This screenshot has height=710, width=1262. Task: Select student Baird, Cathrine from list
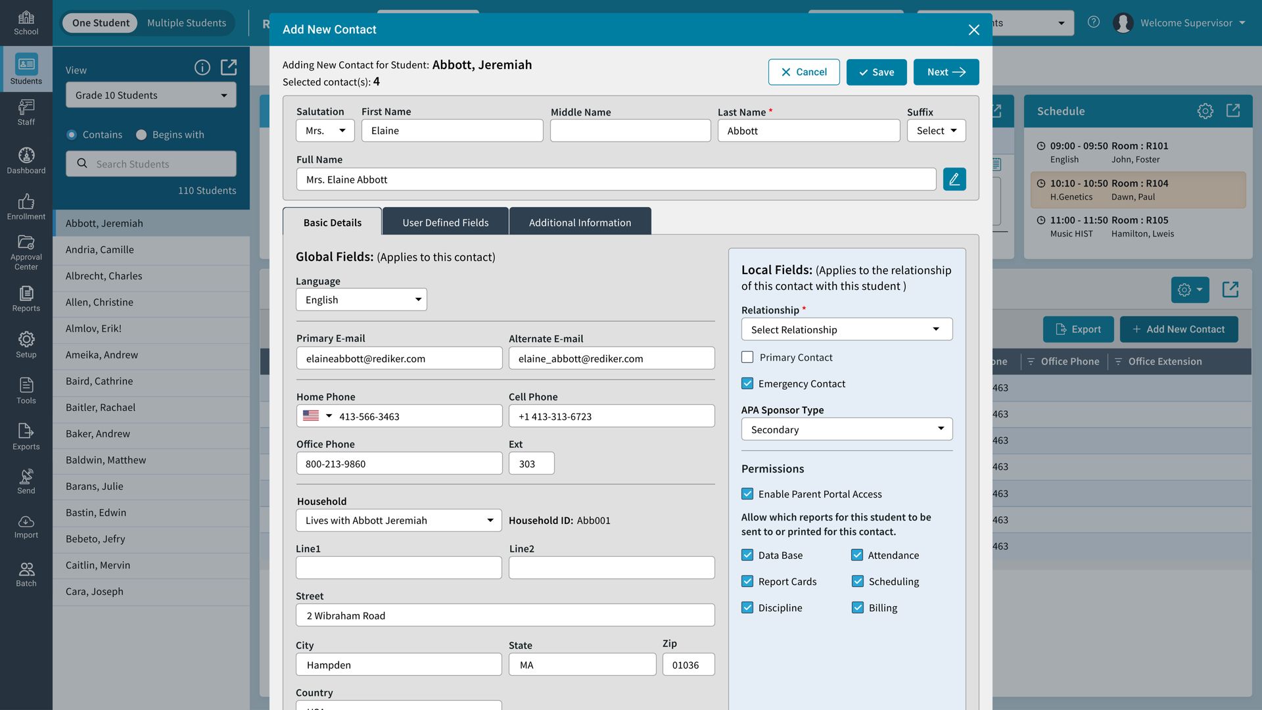click(x=99, y=381)
